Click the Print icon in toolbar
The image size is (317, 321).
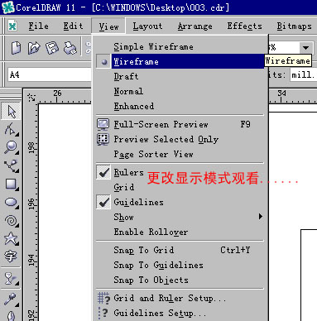70,48
